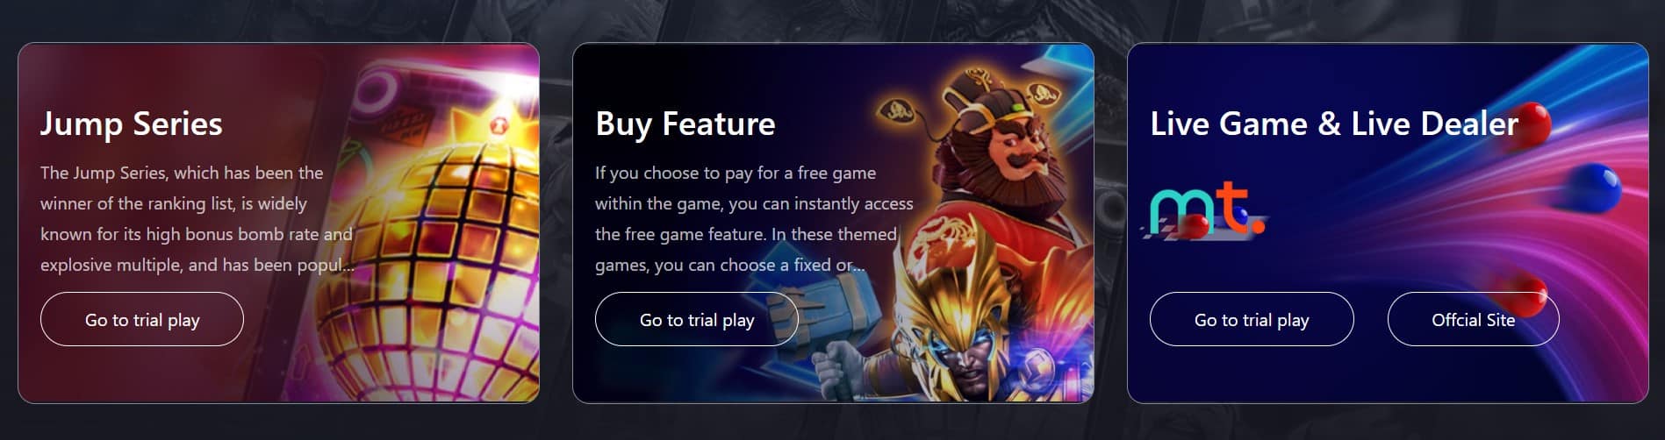The width and height of the screenshot is (1665, 440).
Task: Click the Buy Feature description paragraph
Action: (x=754, y=218)
